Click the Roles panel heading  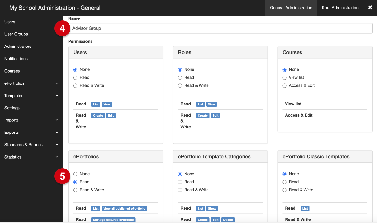point(185,52)
